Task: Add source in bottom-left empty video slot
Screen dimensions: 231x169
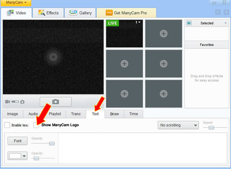Action: pos(124,94)
